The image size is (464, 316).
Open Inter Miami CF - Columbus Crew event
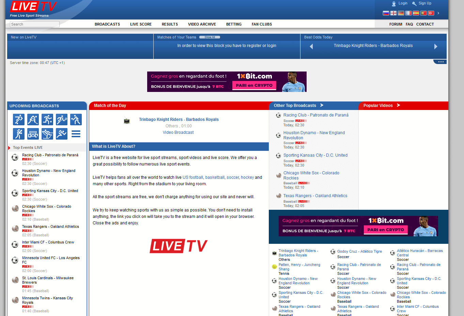(48, 242)
